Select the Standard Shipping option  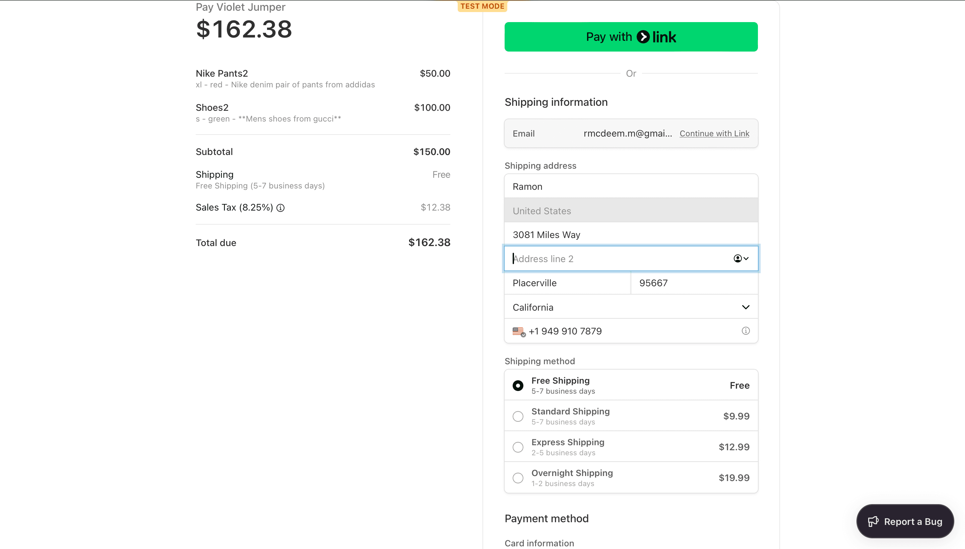518,416
